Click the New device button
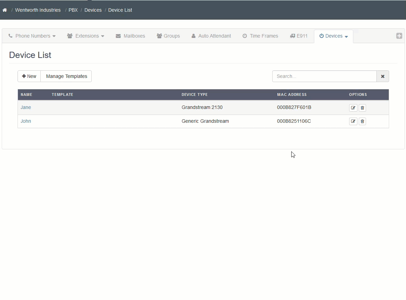406x300 pixels. click(x=29, y=76)
